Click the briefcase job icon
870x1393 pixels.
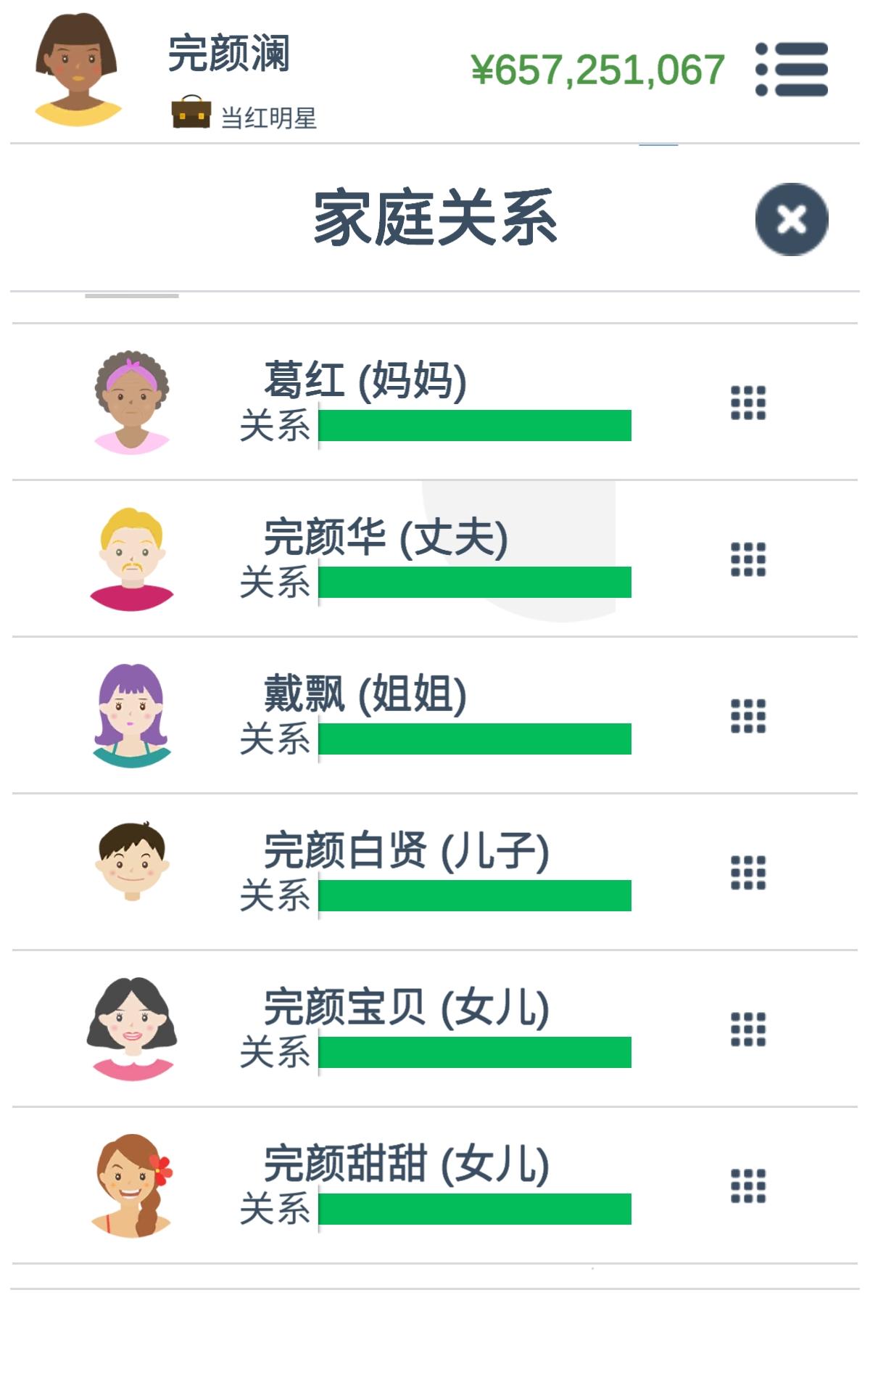[x=191, y=112]
